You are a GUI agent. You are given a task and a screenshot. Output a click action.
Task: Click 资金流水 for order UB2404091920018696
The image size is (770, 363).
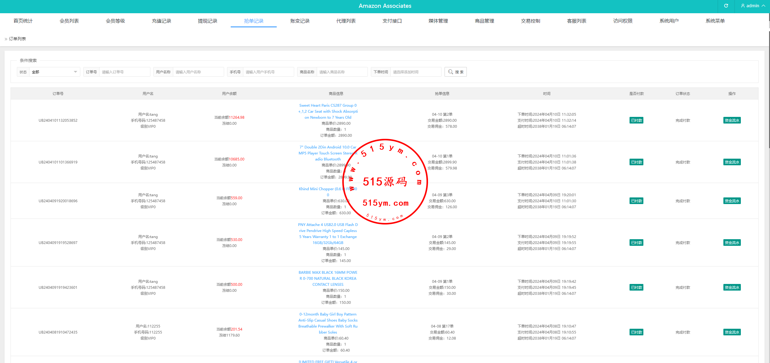732,201
